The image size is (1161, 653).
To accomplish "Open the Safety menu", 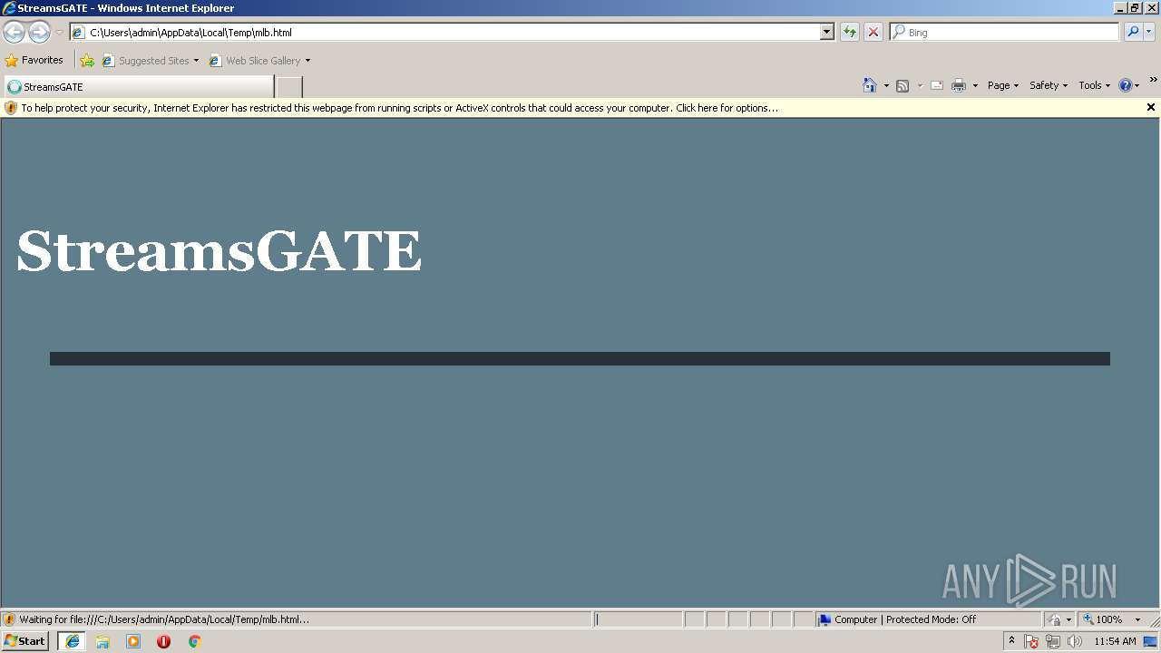I will pyautogui.click(x=1049, y=85).
